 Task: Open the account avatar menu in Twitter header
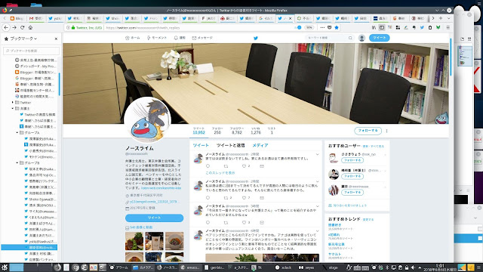362,38
